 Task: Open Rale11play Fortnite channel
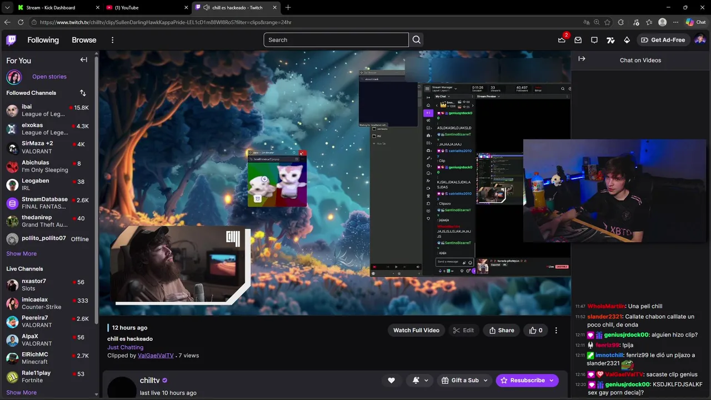tap(48, 377)
